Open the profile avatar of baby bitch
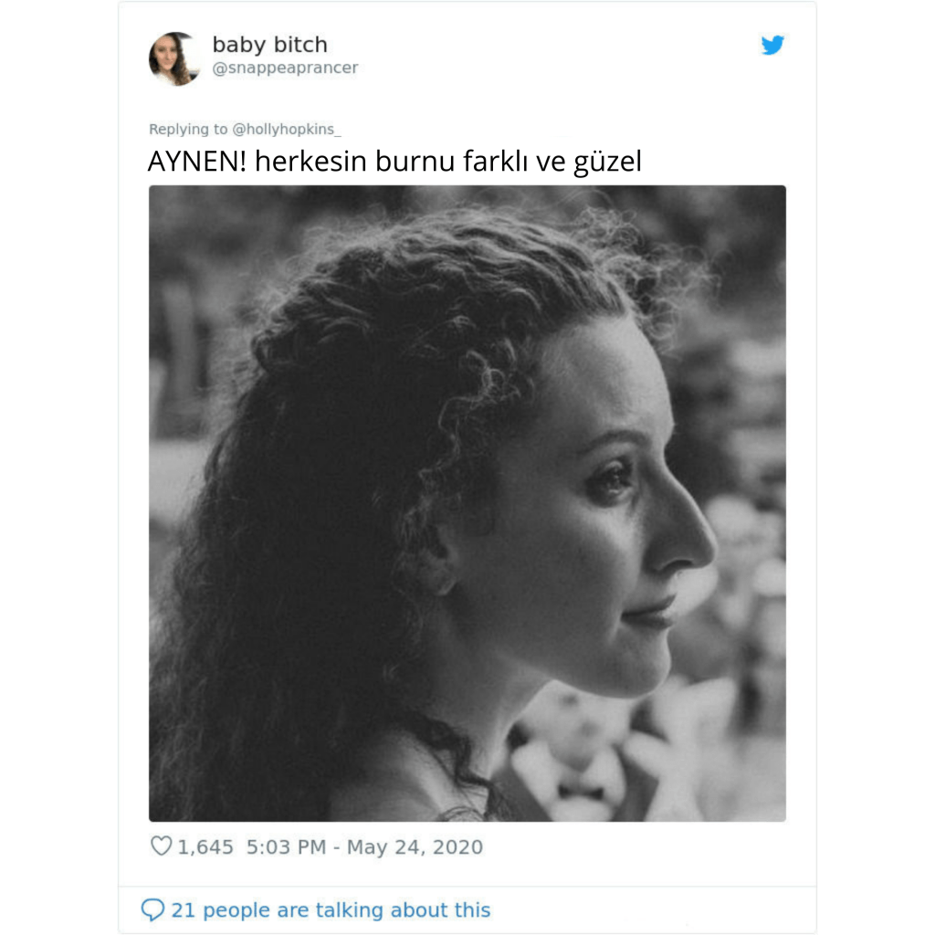 click(173, 58)
